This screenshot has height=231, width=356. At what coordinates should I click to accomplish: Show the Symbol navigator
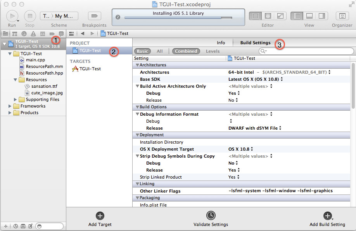(x=15, y=34)
